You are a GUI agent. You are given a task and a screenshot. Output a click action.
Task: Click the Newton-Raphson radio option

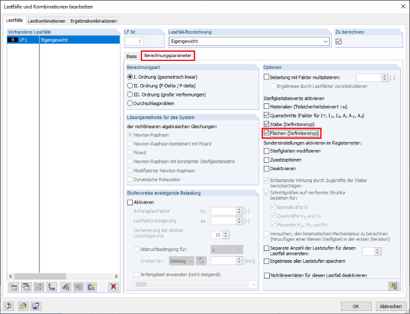point(148,135)
